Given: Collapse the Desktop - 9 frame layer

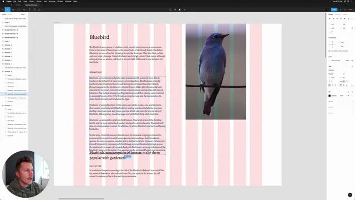Looking at the screenshot, I should click(3, 72).
